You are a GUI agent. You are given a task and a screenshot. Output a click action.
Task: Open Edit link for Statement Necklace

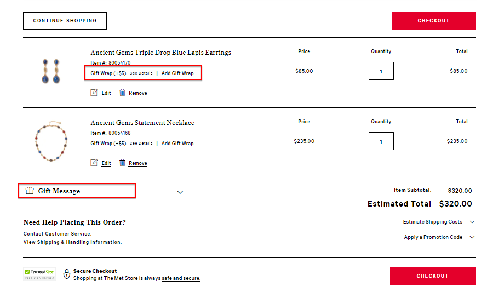click(106, 163)
